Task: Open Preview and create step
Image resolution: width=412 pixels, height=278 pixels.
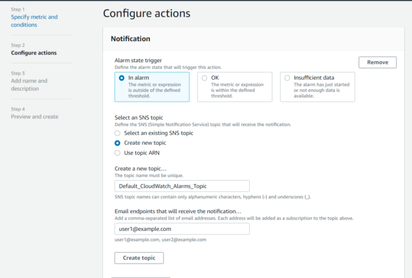Action: (35, 116)
